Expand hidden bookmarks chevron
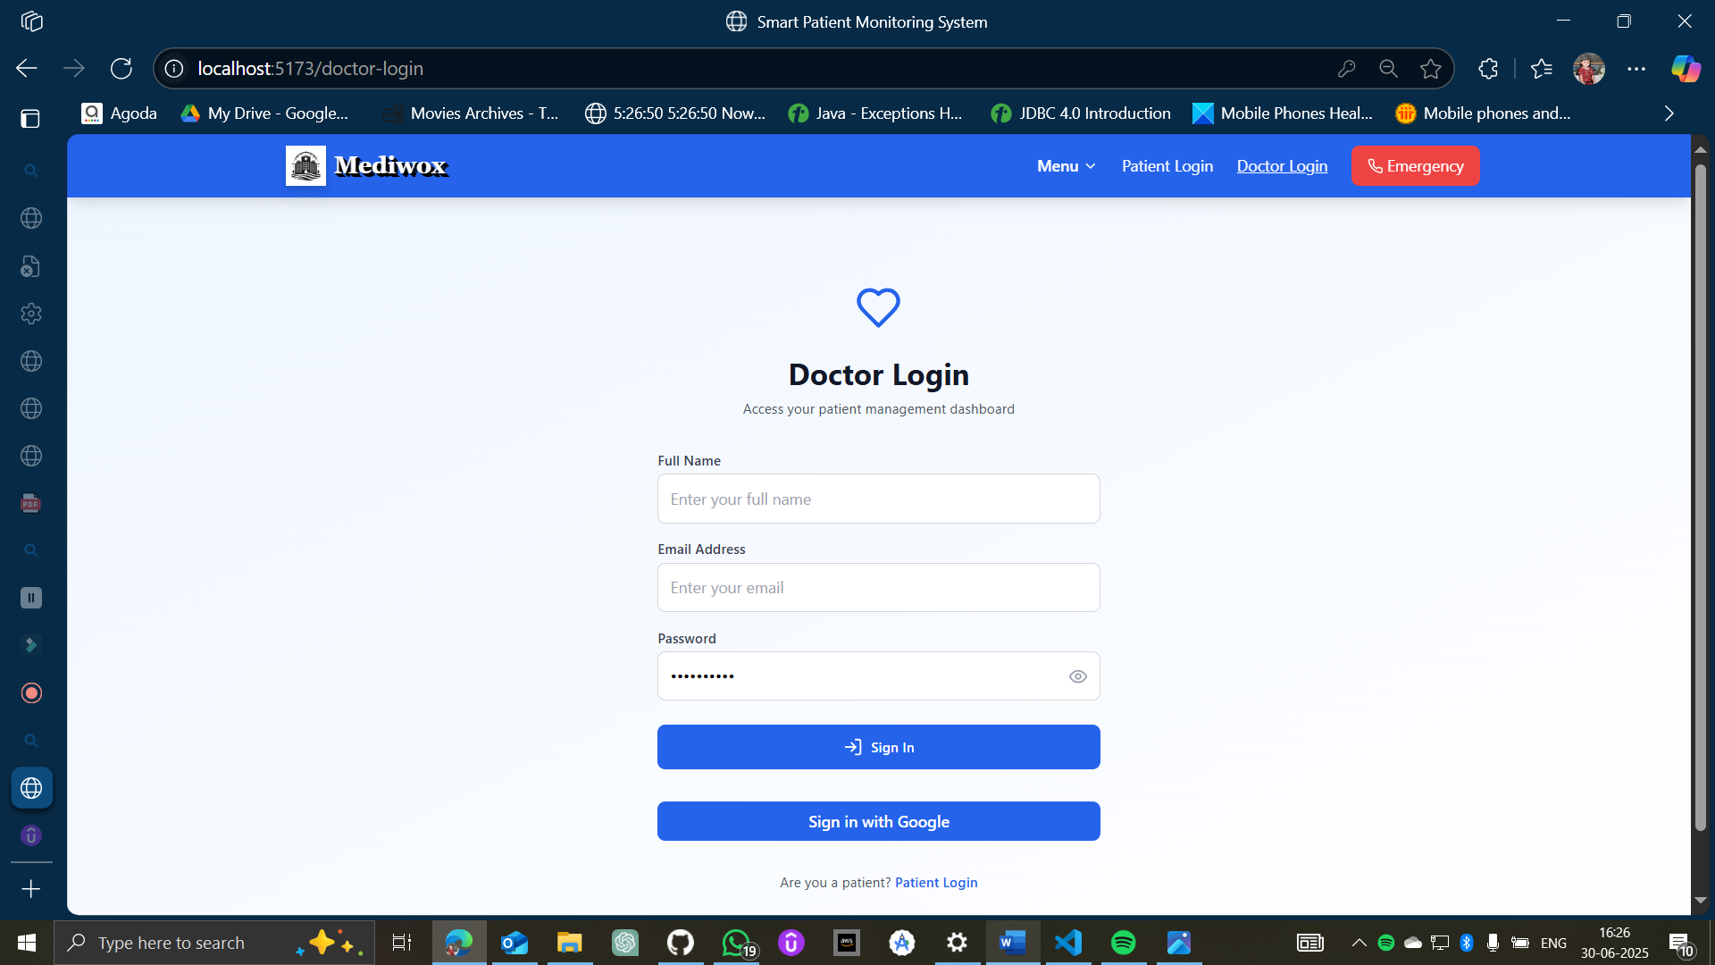Viewport: 1715px width, 965px height. pos(1669,113)
